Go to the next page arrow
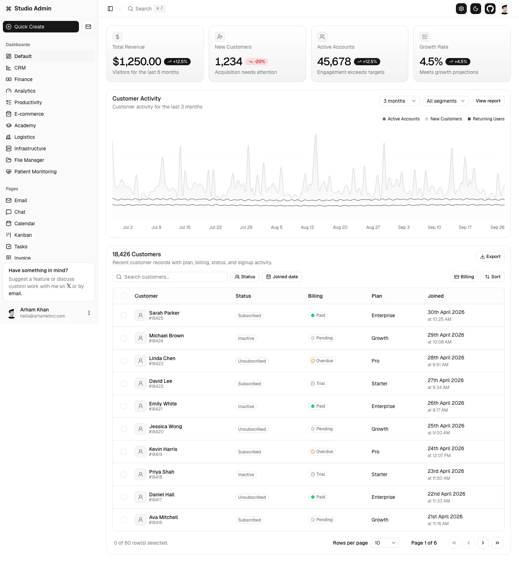This screenshot has width=519, height=563. click(483, 543)
